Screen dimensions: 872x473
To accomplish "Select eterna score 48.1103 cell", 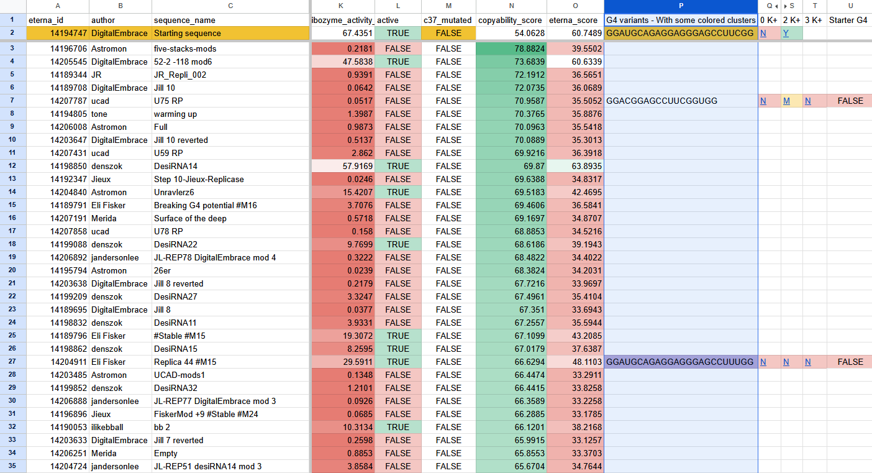I will pyautogui.click(x=575, y=362).
